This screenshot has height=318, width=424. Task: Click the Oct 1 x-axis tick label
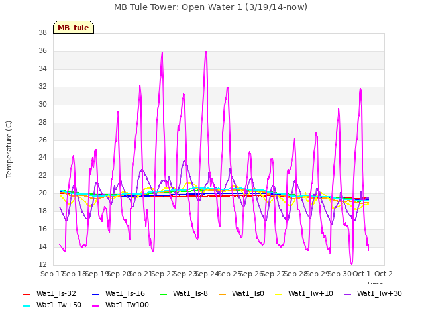[362, 274]
